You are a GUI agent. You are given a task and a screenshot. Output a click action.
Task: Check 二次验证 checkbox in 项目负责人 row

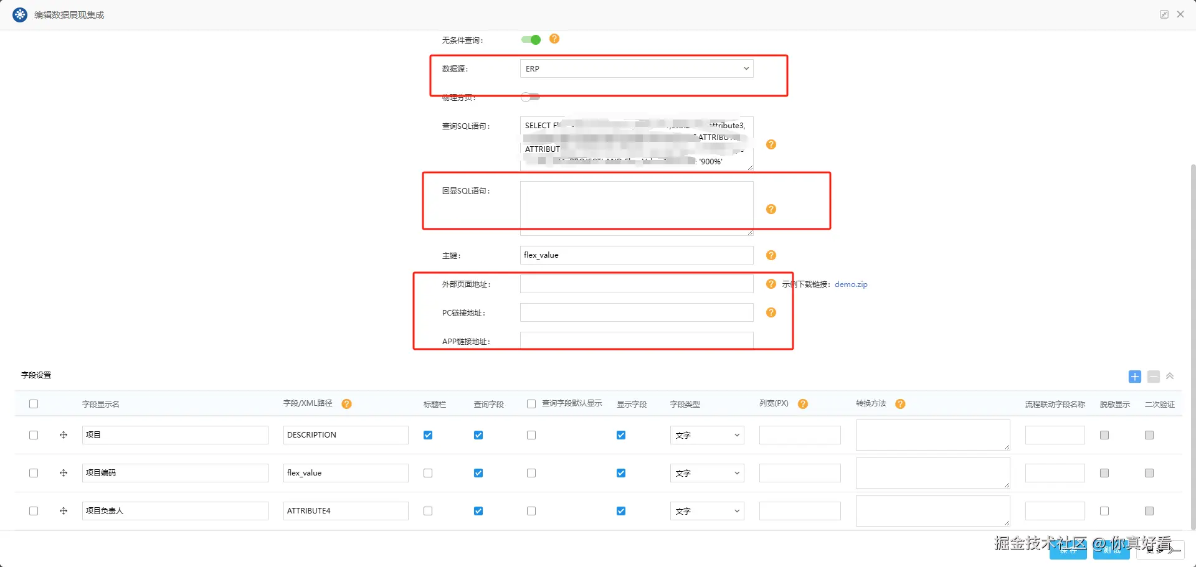[1149, 511]
